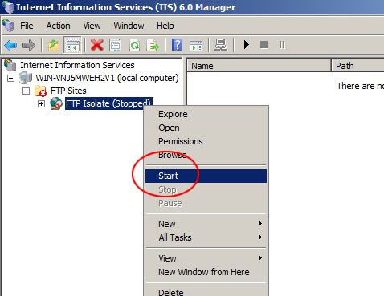This screenshot has width=384, height=296.
Task: Click the Stop item square toolbar button
Action: (x=264, y=45)
